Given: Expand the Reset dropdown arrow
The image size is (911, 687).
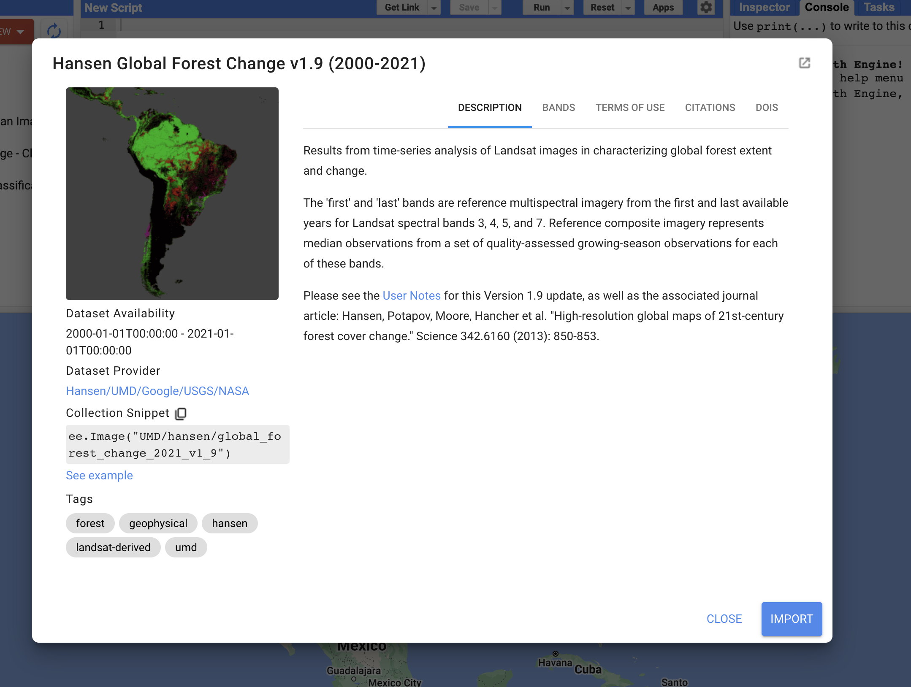Looking at the screenshot, I should pos(628,8).
